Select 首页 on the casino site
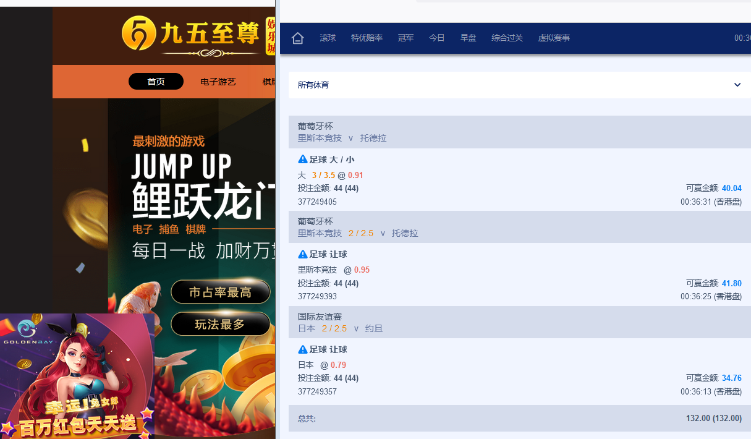751x439 pixels. 156,82
